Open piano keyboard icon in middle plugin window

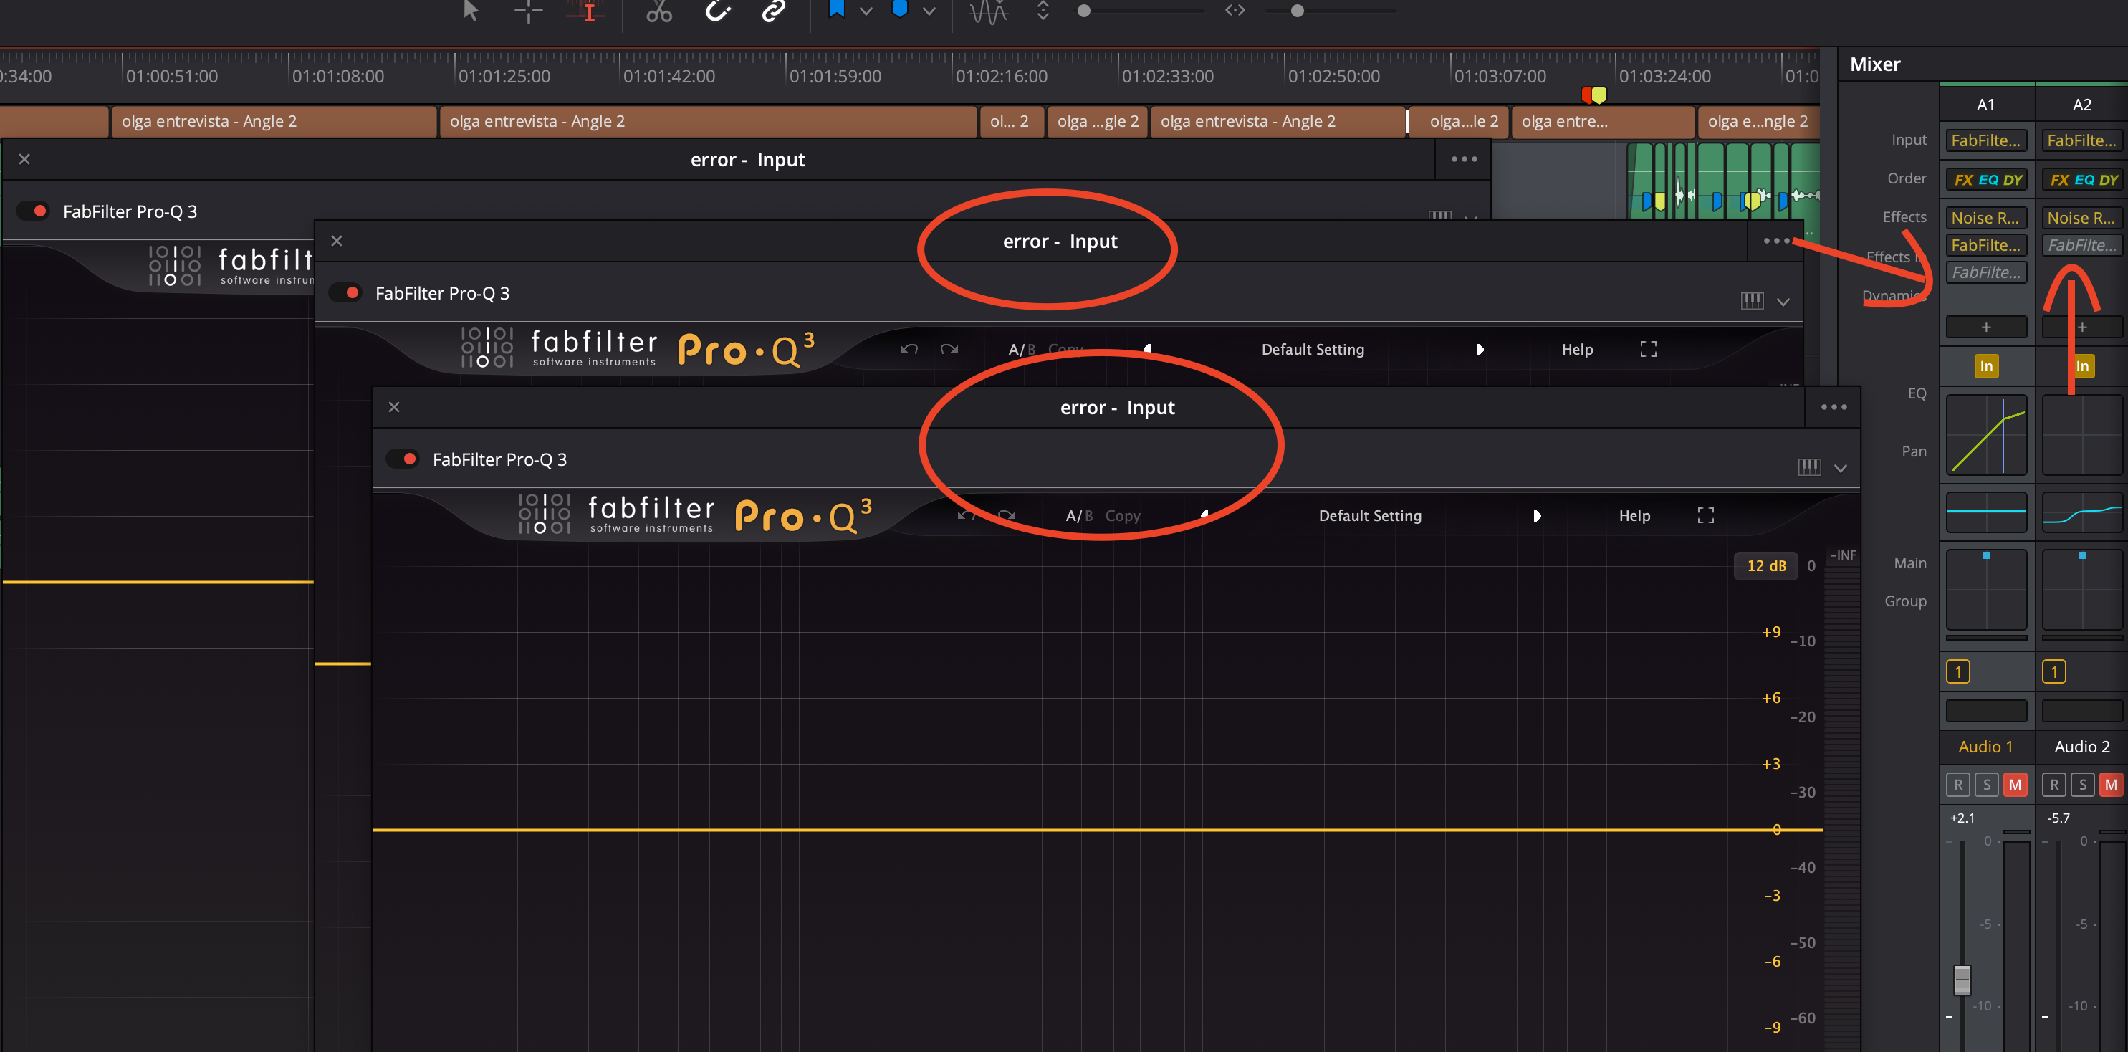[1751, 301]
